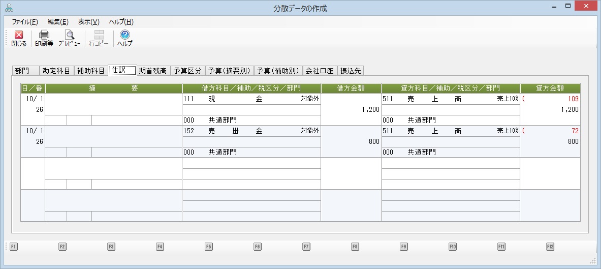Screen dimensions: 601x269
Task: Switch to the 会社口座 tab
Action: pyautogui.click(x=320, y=71)
